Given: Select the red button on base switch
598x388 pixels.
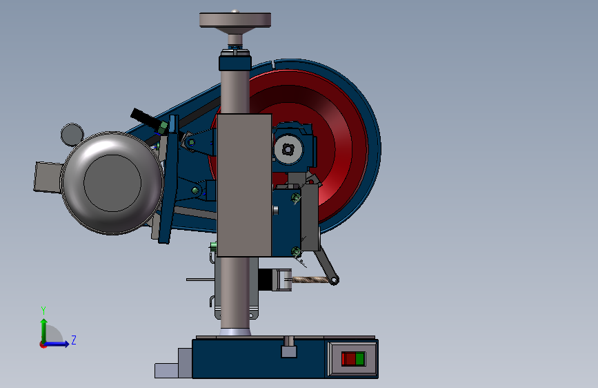Looking at the screenshot, I should click(x=348, y=359).
